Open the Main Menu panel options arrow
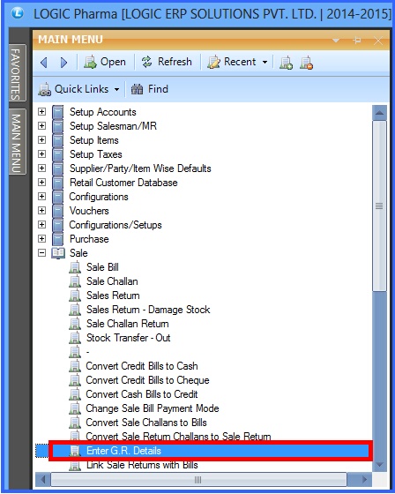This screenshot has height=494, width=395. [336, 40]
